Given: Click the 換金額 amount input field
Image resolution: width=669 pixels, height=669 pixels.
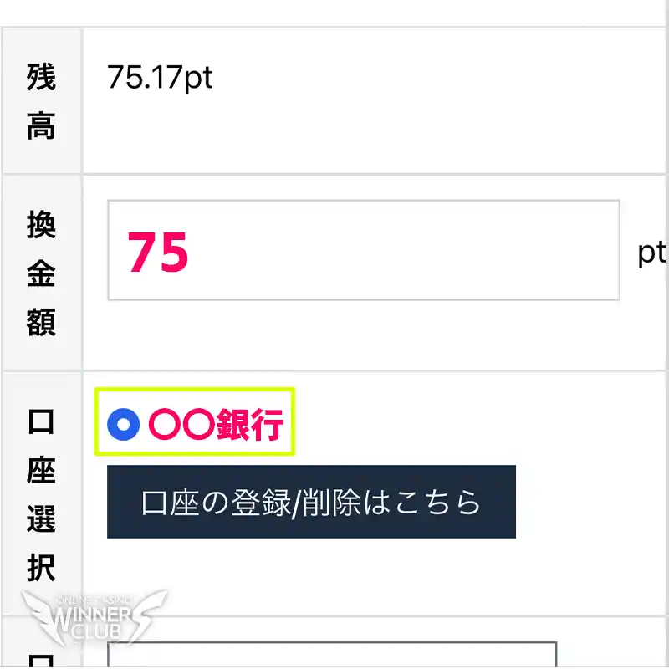Looking at the screenshot, I should (364, 250).
